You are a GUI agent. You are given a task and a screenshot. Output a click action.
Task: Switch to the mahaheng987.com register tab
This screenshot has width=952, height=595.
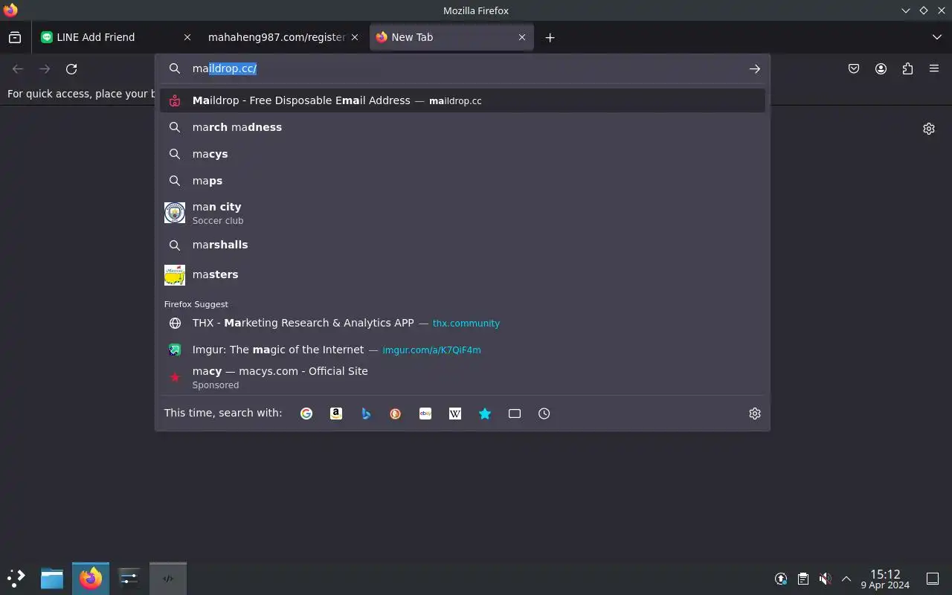pyautogui.click(x=283, y=37)
